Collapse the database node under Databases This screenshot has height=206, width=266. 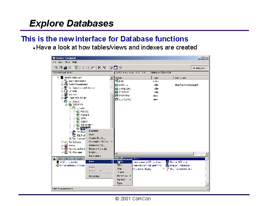tap(66, 105)
